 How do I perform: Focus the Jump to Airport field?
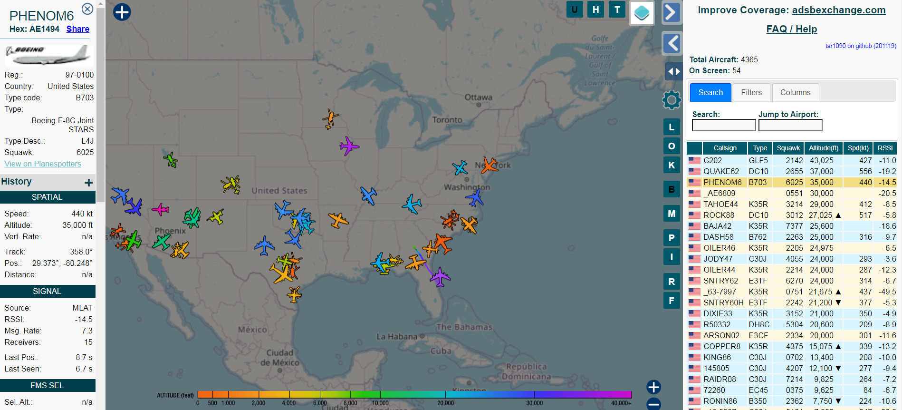tap(790, 125)
